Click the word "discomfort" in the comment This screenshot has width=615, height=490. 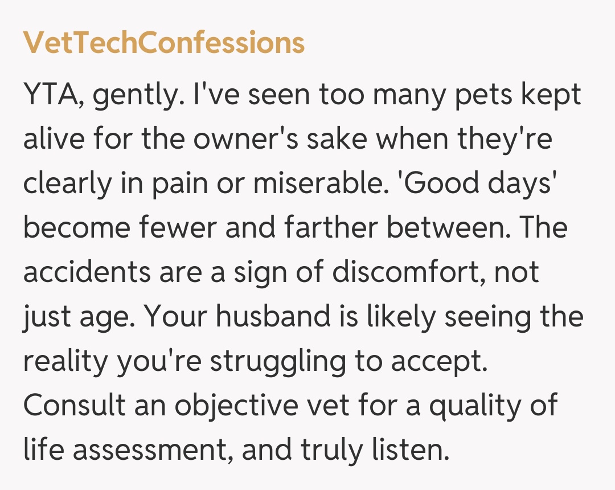pos(407,271)
